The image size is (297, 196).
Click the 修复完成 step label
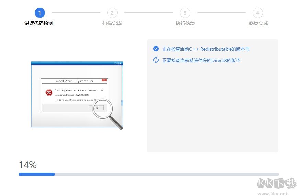258,23
